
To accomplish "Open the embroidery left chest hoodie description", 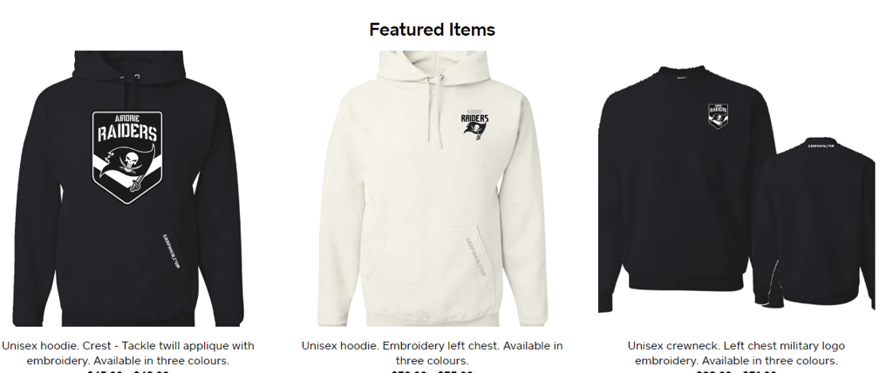I will point(433,353).
